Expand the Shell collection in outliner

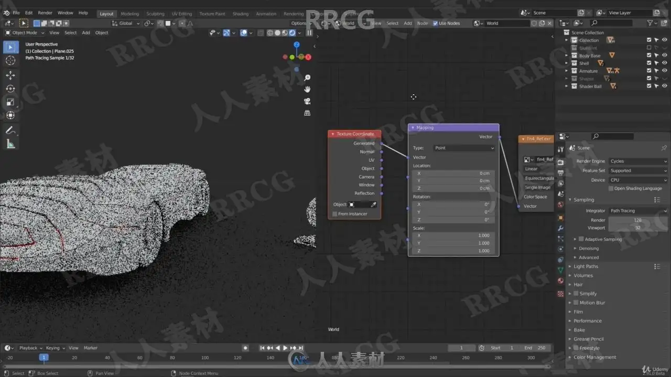tap(567, 63)
